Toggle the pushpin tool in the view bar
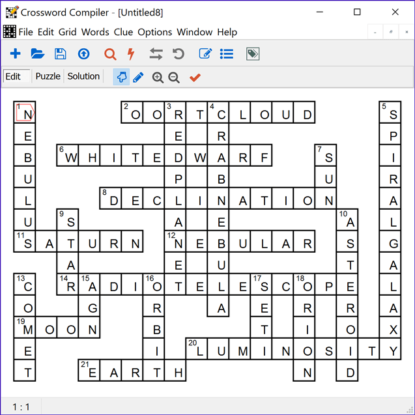415x415 pixels. (121, 77)
